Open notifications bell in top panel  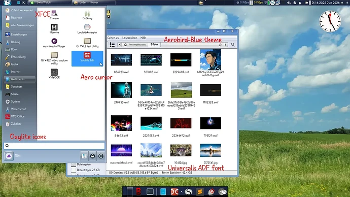[x=300, y=3]
